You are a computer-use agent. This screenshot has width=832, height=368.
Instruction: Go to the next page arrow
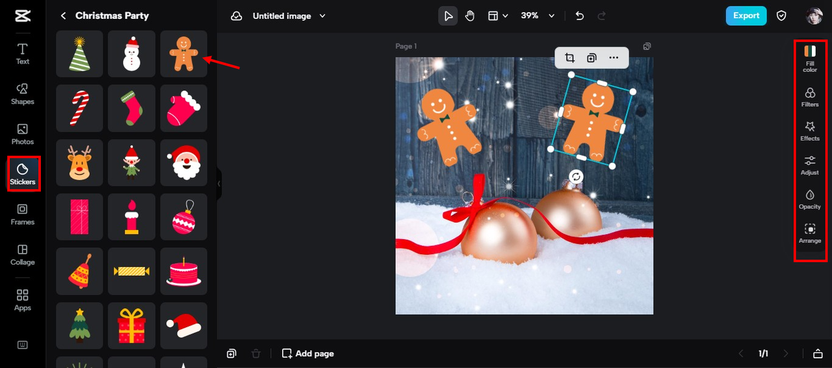[786, 354]
